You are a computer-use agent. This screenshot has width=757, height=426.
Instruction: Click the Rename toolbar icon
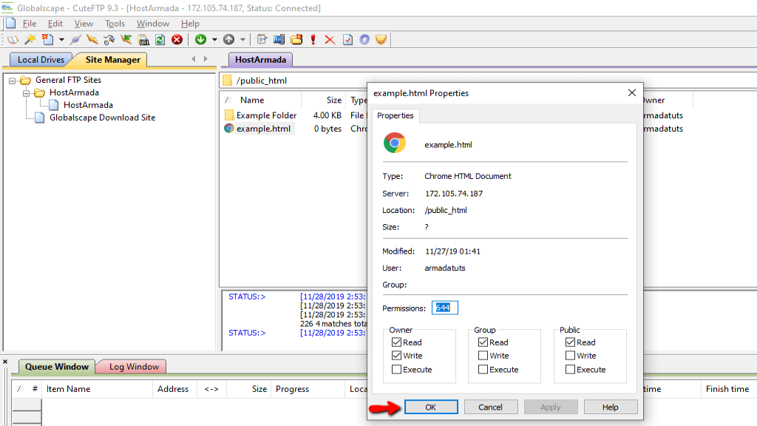pyautogui.click(x=279, y=40)
